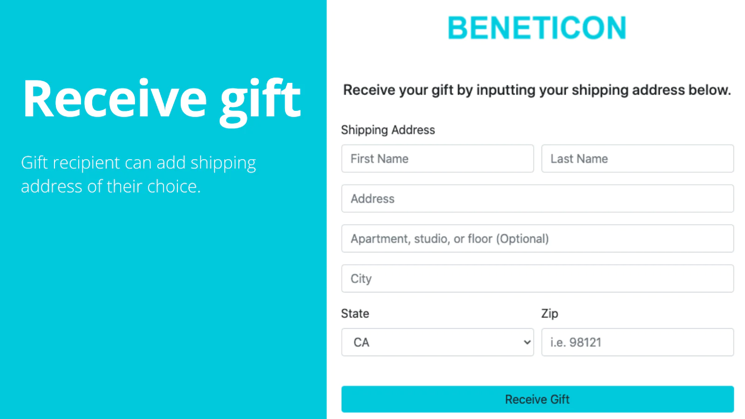
Task: Click the State dropdown chevron arrow
Action: click(527, 342)
